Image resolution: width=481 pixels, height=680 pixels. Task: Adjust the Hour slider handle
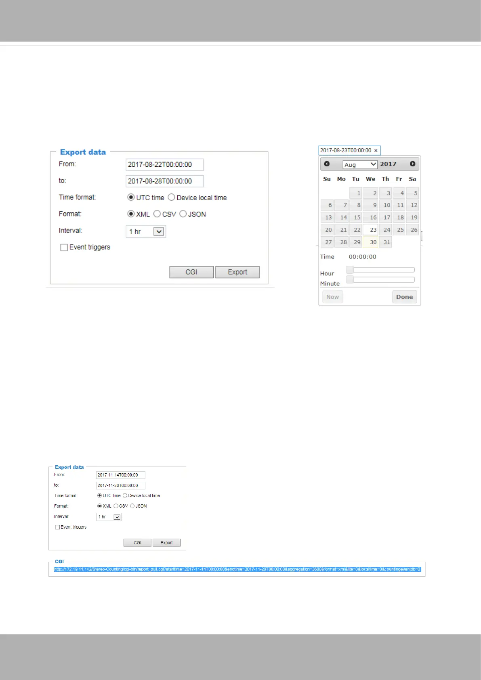coord(350,270)
